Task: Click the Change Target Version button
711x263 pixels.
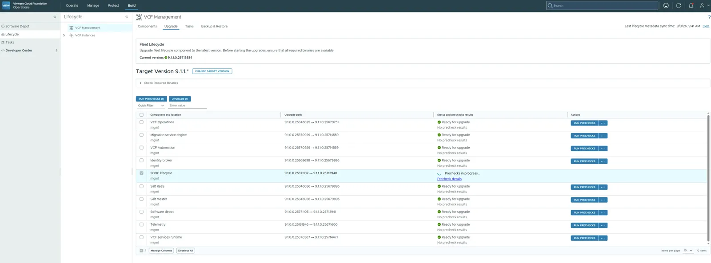Action: [x=212, y=71]
